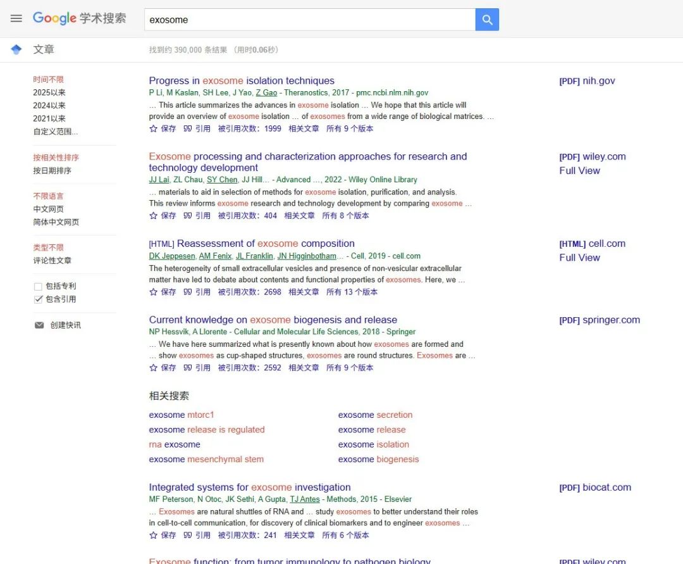Open [PDF] biocat.com link

[595, 487]
